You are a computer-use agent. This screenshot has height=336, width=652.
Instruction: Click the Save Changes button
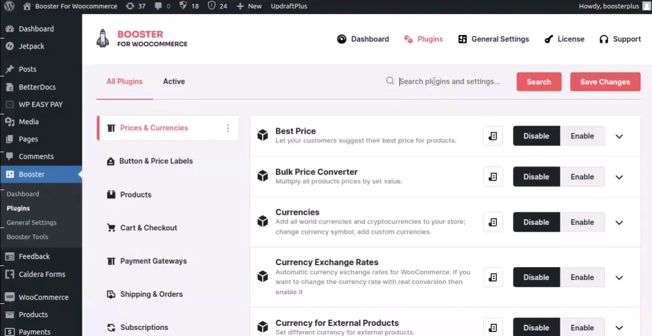605,82
